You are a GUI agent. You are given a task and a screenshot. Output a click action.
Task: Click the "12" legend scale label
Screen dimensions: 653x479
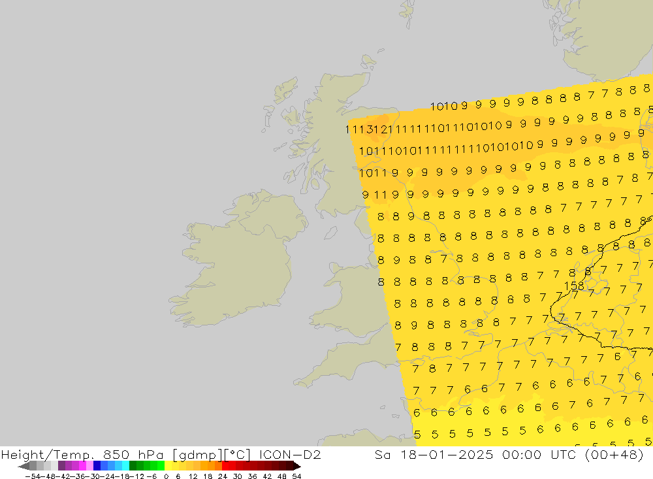click(193, 476)
